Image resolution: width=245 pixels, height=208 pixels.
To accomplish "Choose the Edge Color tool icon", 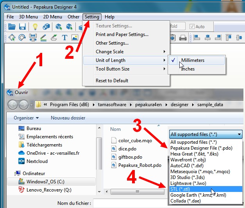I will (54, 38).
